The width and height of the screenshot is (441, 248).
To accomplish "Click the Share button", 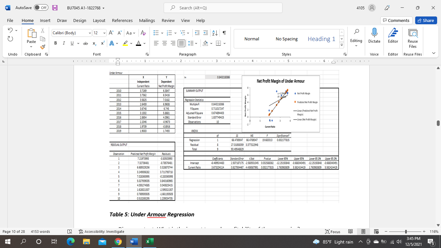I will point(426,20).
